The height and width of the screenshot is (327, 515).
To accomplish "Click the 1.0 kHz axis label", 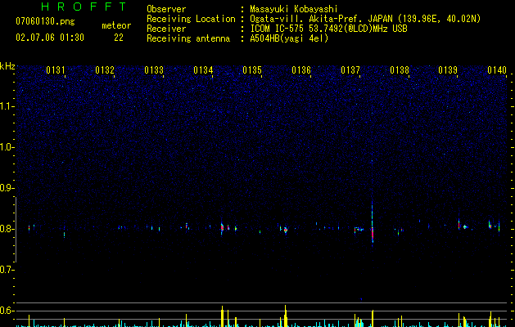I will pyautogui.click(x=7, y=147).
